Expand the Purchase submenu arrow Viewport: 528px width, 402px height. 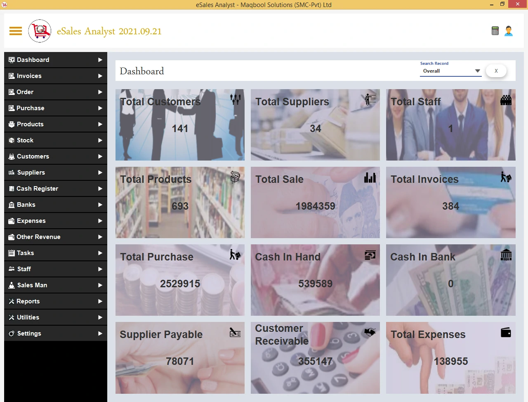click(100, 108)
